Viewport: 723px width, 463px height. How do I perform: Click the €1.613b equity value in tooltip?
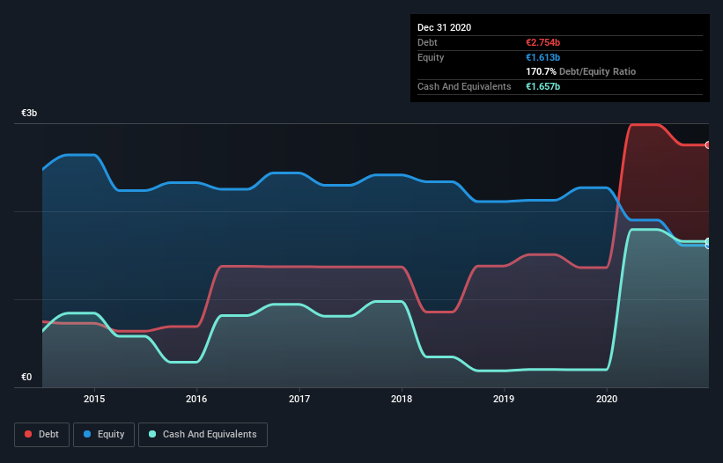point(543,57)
